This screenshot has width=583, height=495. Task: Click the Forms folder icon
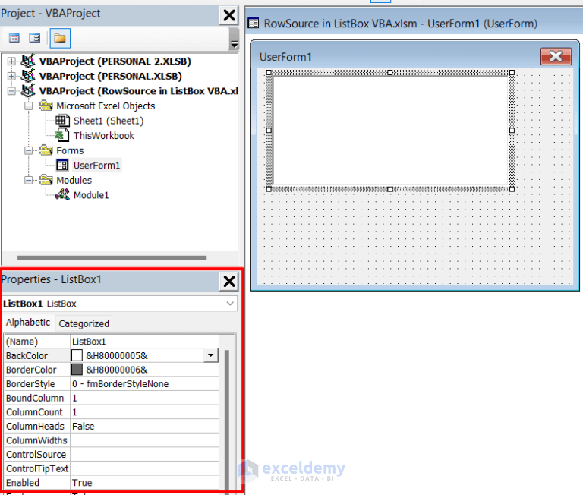pyautogui.click(x=46, y=150)
